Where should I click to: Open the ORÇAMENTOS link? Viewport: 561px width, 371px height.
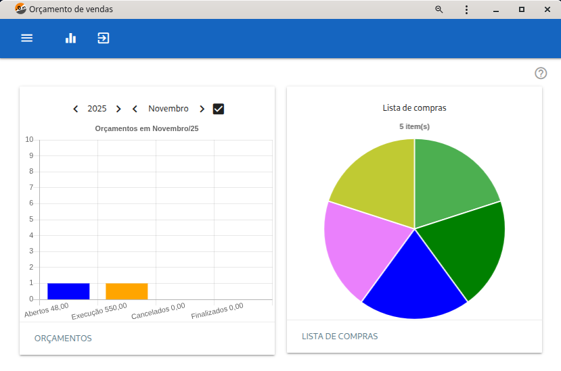(x=63, y=338)
